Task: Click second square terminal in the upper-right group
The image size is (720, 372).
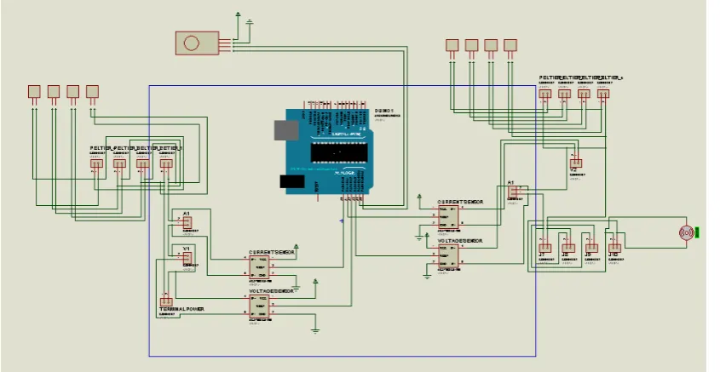Action: [471, 45]
